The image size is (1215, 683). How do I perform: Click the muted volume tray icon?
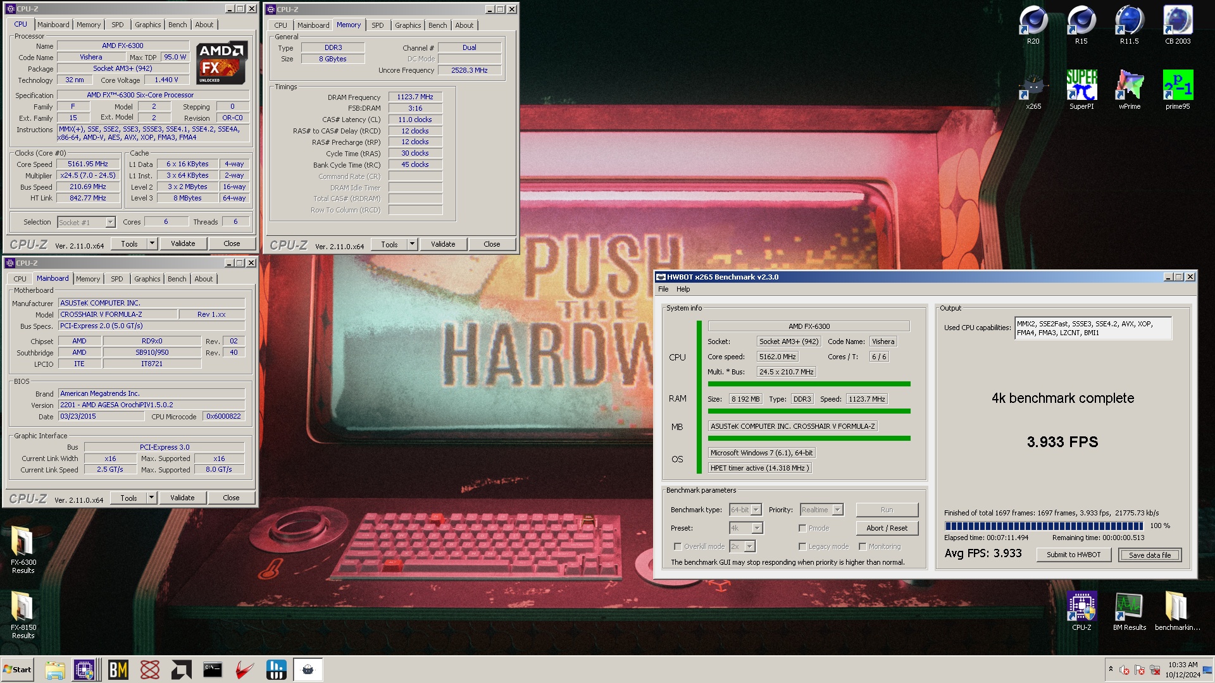[x=1125, y=670]
